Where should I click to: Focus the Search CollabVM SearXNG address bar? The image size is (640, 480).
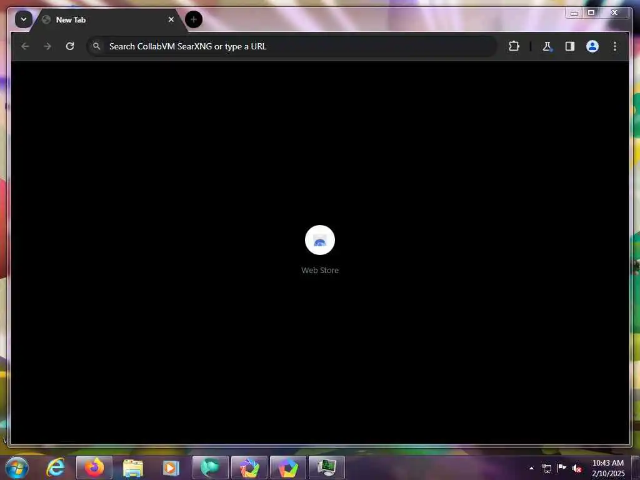click(292, 46)
